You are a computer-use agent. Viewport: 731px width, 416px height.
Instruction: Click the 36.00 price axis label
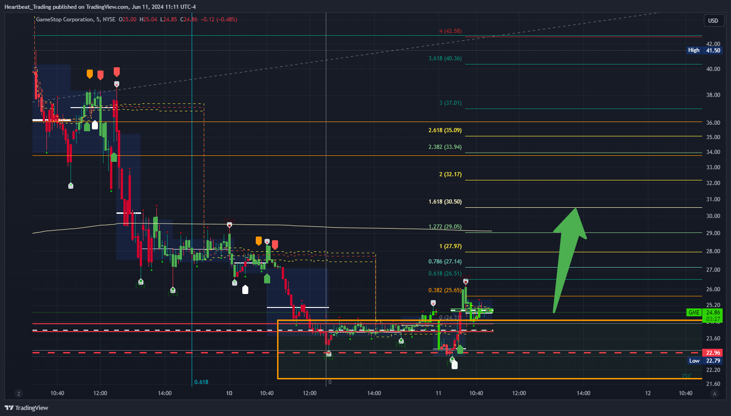tap(713, 123)
